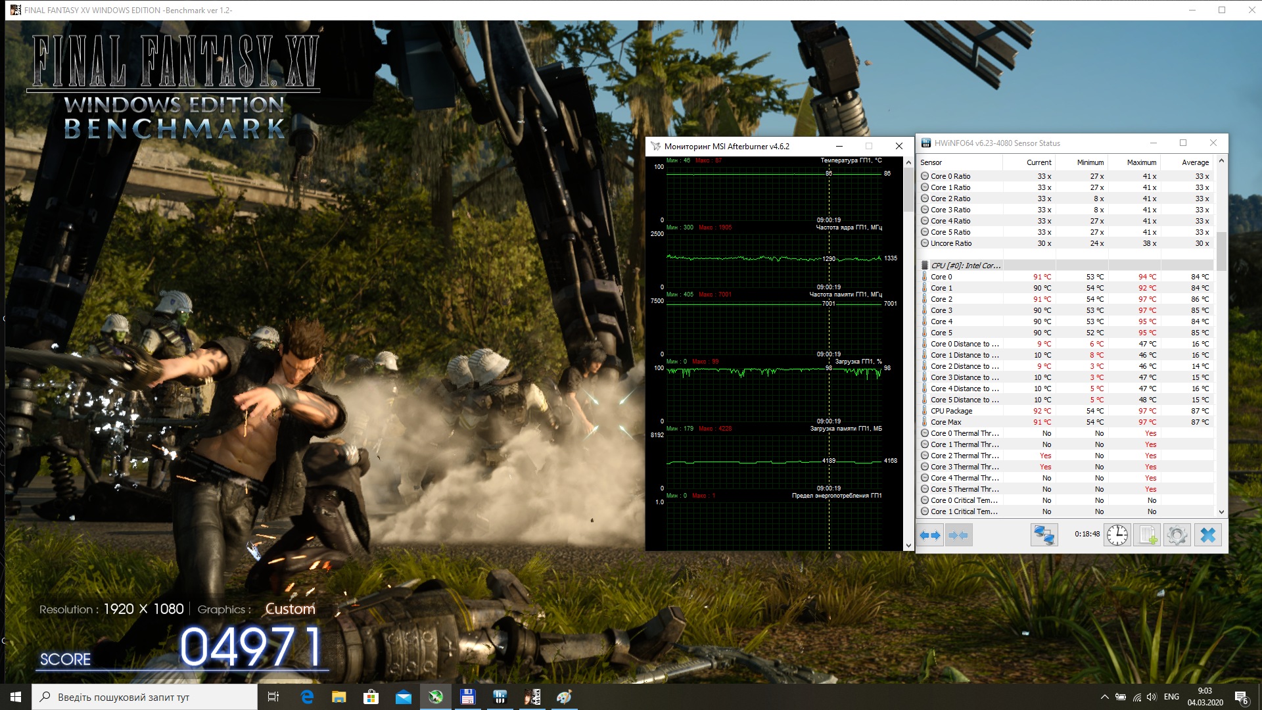Image resolution: width=1262 pixels, height=710 pixels.
Task: Open HWiNFO sensor settings gear icon
Action: (x=1177, y=535)
